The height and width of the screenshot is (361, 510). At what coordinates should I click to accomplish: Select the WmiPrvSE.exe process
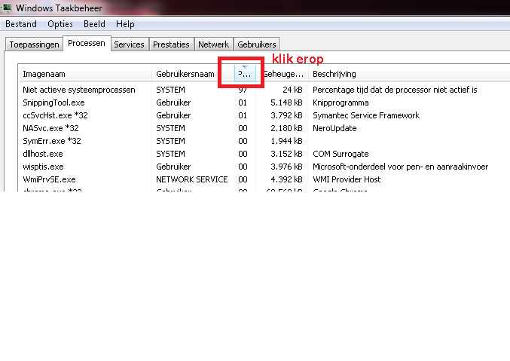coord(264,179)
